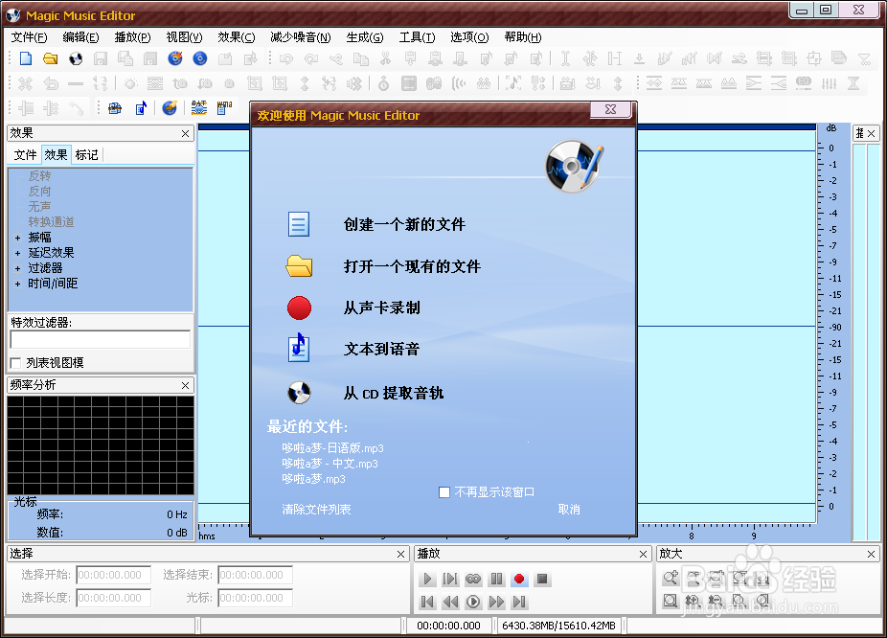Click the loop playback button
Screen dimensions: 887x638
[473, 579]
